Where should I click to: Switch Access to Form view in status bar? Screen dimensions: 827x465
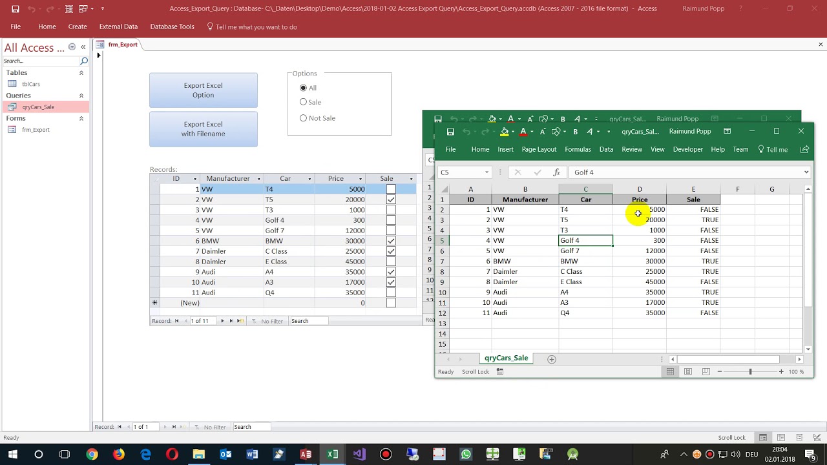pyautogui.click(x=763, y=437)
